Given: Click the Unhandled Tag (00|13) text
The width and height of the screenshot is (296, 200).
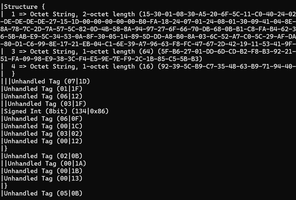Looking at the screenshot, I should click(43, 178).
